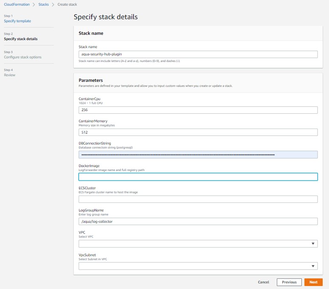Focus the DBConnectionString password field

(198, 154)
